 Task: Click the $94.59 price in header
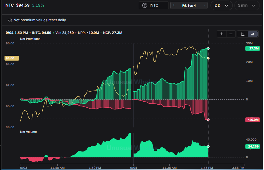[23, 5]
